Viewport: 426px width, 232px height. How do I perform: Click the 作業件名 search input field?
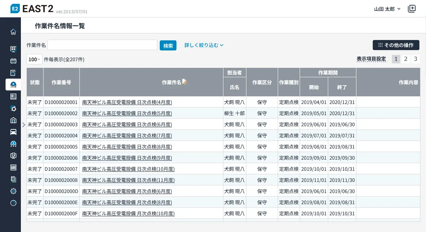coord(102,45)
